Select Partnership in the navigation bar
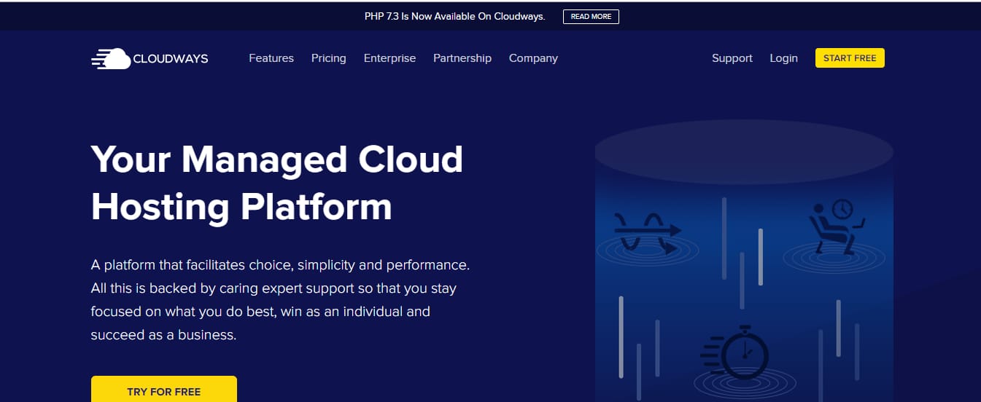981x402 pixels. tap(462, 58)
